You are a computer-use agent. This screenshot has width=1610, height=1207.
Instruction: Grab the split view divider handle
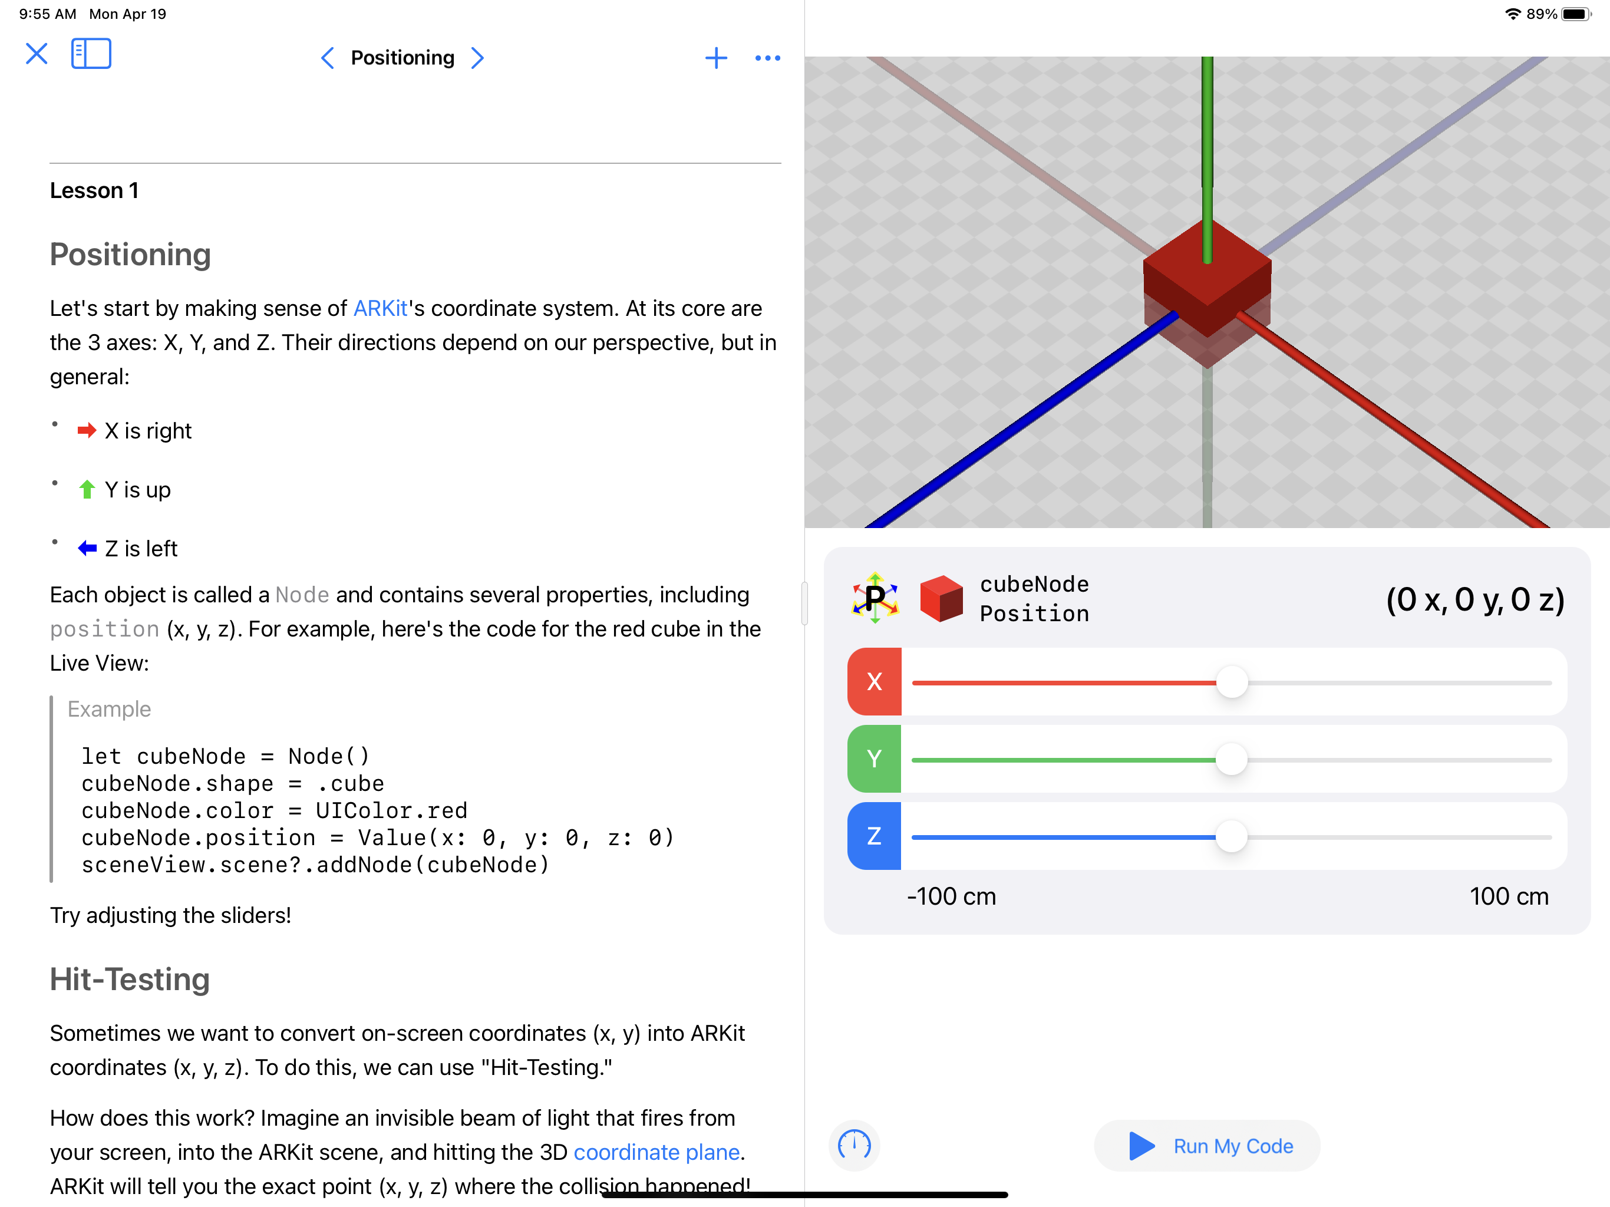pyautogui.click(x=804, y=603)
